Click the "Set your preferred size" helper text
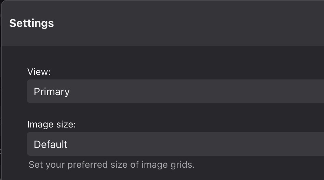324x180 pixels. coord(111,165)
